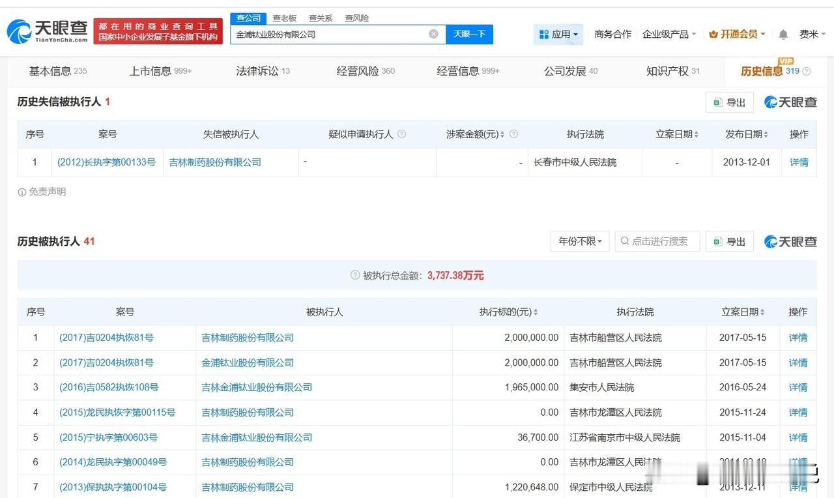Sort dishonest list by 立案日期

[696, 134]
